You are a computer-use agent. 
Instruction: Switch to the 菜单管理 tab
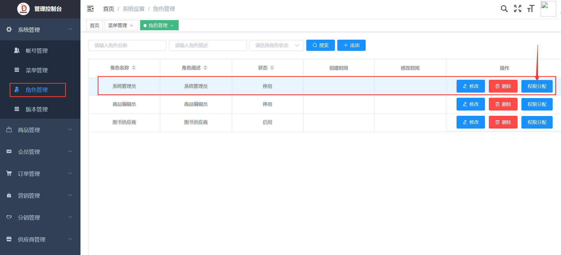118,25
